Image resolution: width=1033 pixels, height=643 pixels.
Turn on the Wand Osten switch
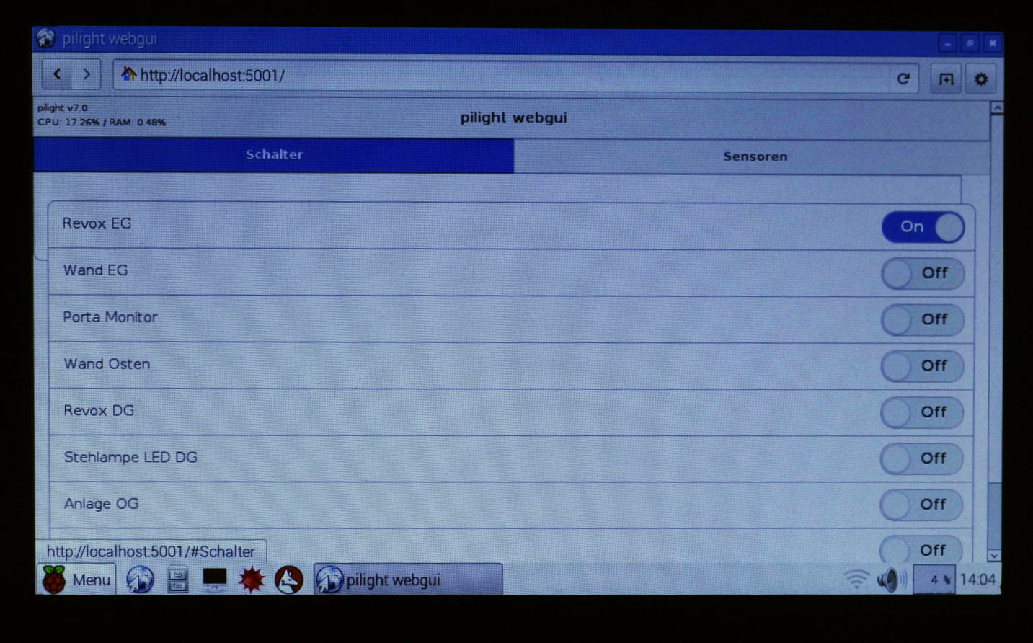coord(922,366)
